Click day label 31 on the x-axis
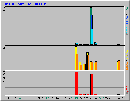 click(x=122, y=98)
